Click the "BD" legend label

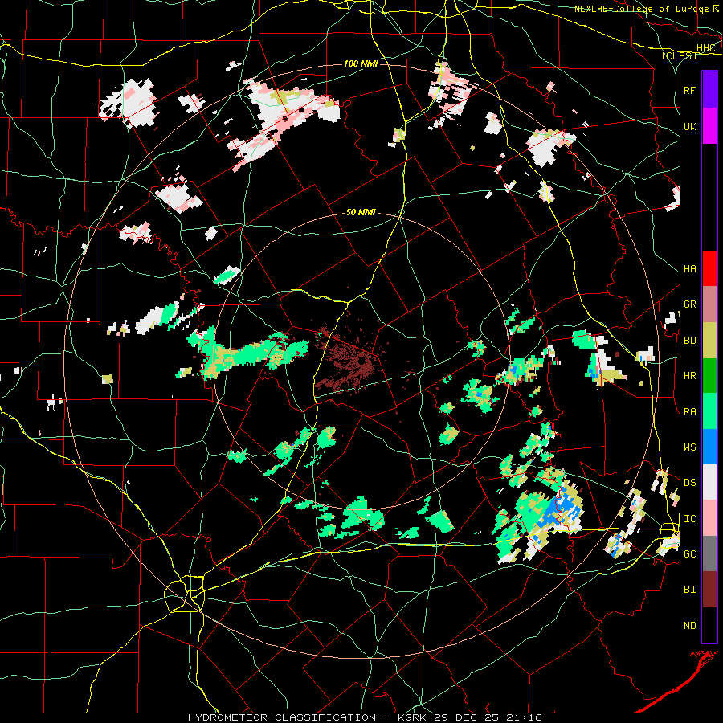[x=689, y=341]
